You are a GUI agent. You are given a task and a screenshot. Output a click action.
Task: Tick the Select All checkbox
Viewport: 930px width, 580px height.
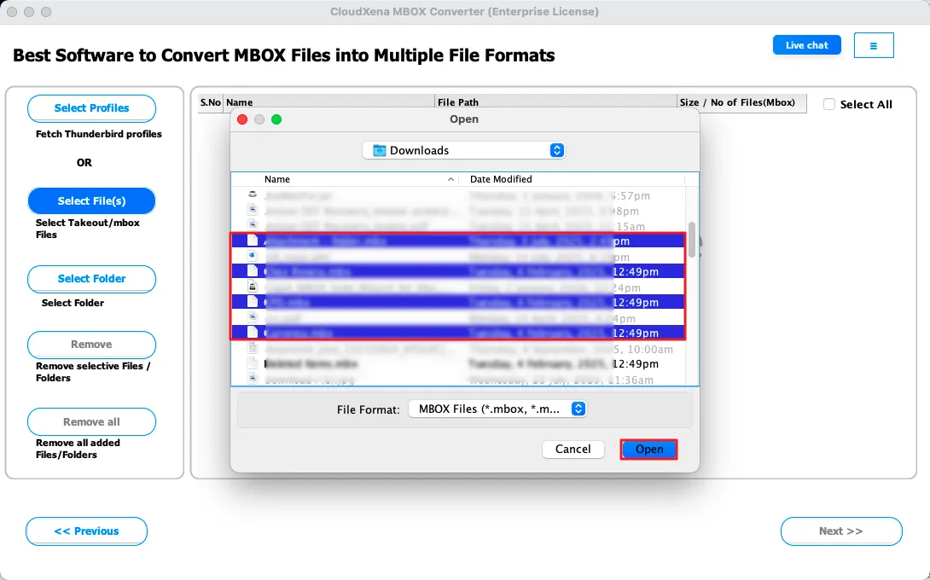[x=829, y=104]
